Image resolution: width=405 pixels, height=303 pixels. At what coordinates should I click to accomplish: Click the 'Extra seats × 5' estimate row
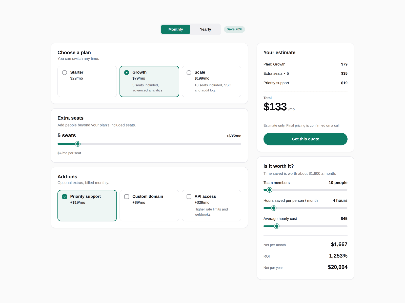click(x=306, y=73)
